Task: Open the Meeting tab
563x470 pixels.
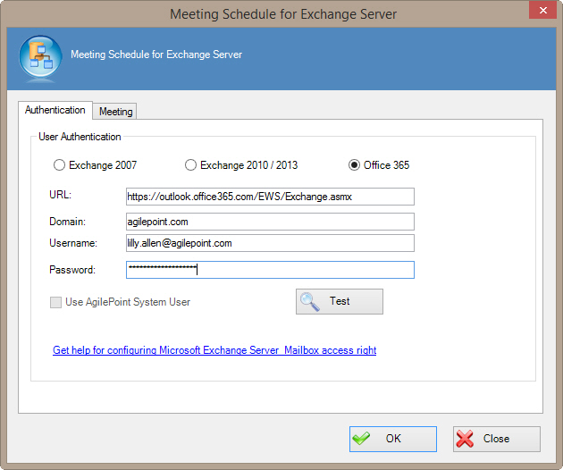Action: [x=115, y=112]
